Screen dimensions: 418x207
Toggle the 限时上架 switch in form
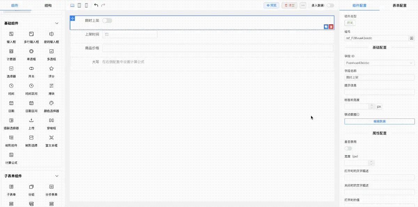pyautogui.click(x=107, y=20)
